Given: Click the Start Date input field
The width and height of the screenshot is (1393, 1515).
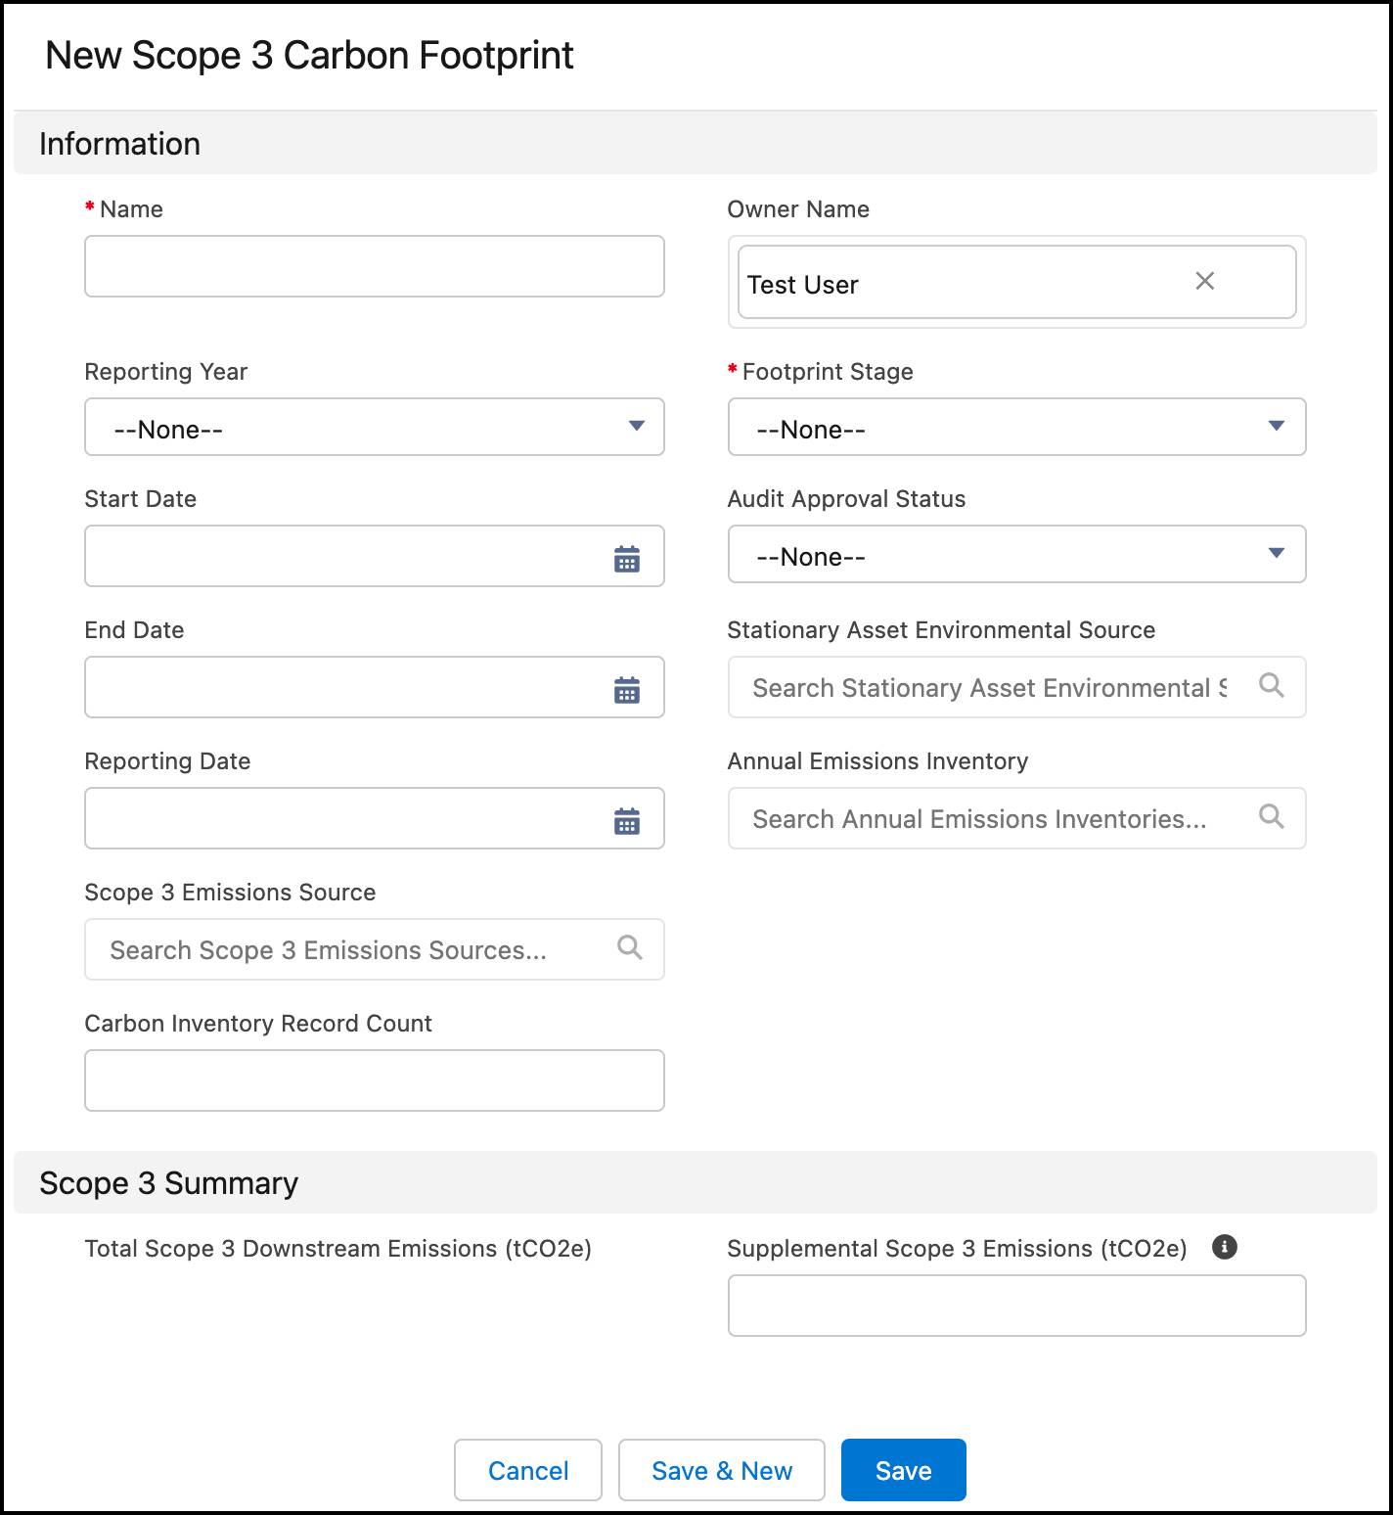Looking at the screenshot, I should click(342, 556).
